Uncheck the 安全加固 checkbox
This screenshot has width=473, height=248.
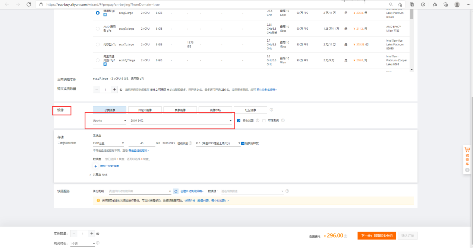[239, 120]
